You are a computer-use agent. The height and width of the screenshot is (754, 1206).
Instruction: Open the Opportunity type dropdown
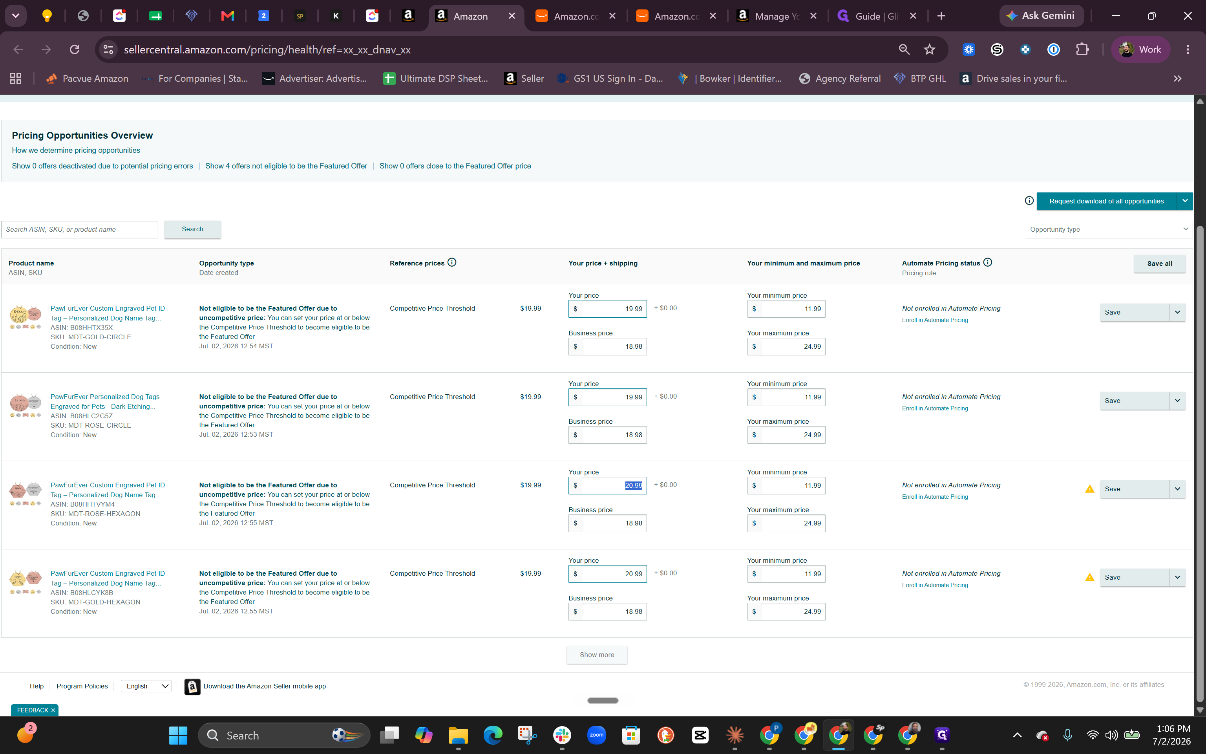pyautogui.click(x=1109, y=229)
